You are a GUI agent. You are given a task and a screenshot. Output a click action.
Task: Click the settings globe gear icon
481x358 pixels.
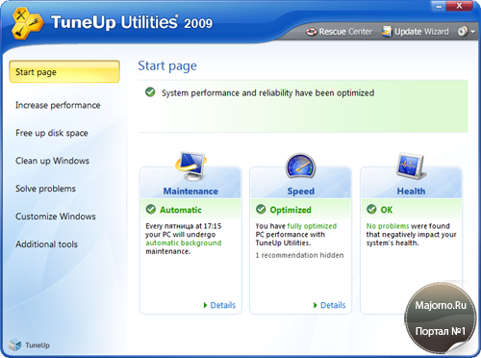pos(463,32)
